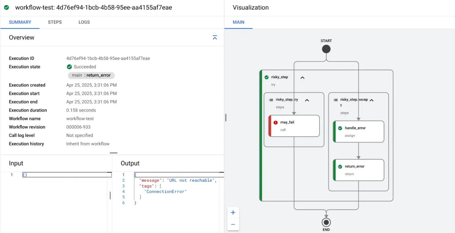455x233 pixels.
Task: Click the END node circle
Action: 326,222
